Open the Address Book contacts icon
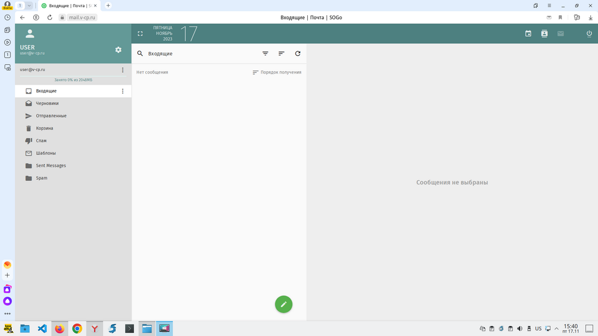The height and width of the screenshot is (336, 598). (x=544, y=34)
